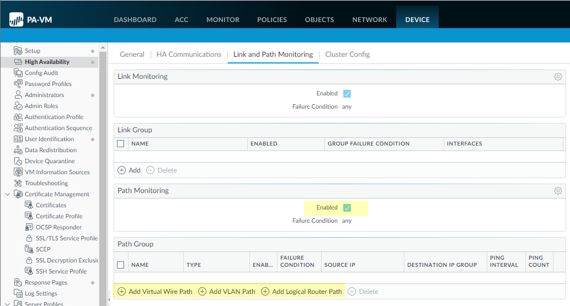Switch to the HA Communications tab
This screenshot has height=306, width=570.
[189, 55]
